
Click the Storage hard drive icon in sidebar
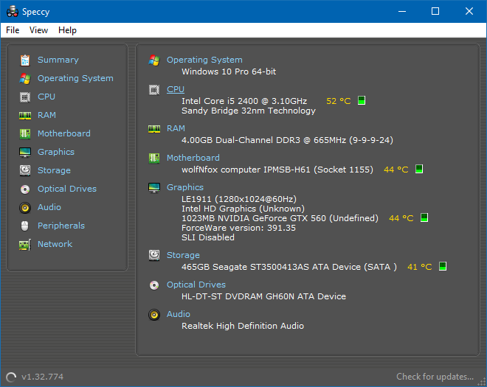[25, 170]
